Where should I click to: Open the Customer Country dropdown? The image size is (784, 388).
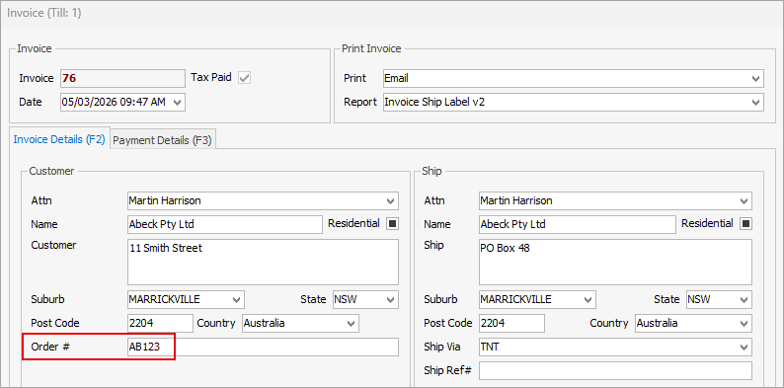[x=351, y=324]
